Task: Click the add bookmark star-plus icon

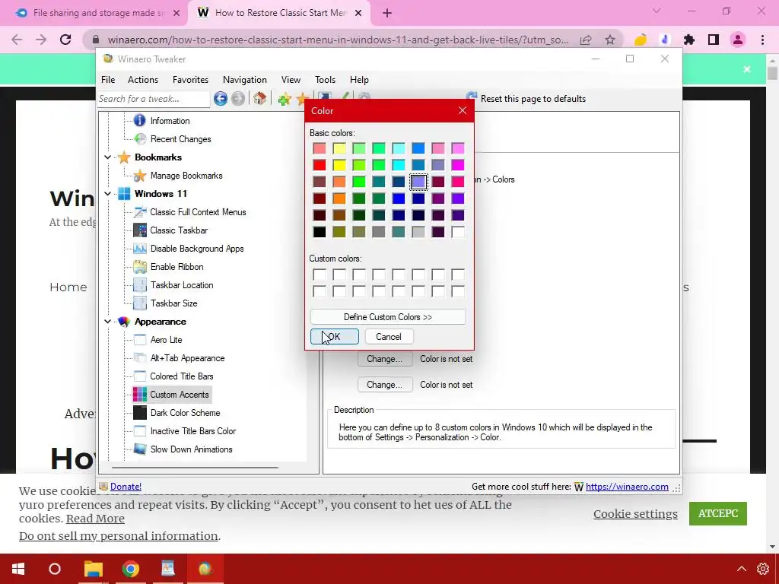Action: [x=285, y=99]
